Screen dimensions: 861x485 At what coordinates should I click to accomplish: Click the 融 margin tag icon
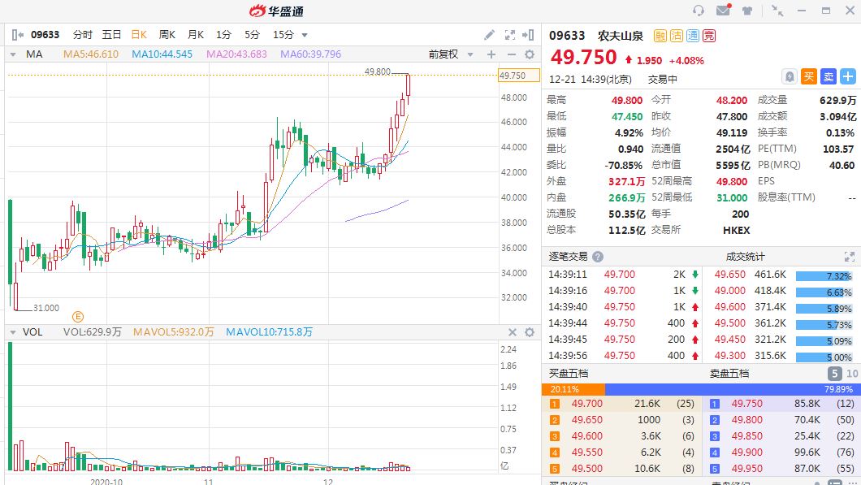(x=660, y=36)
